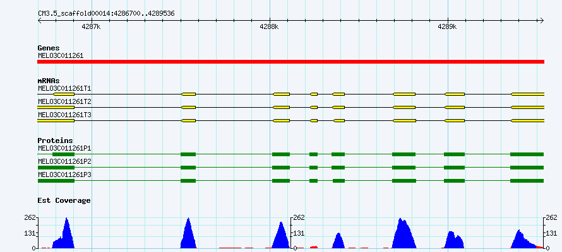The width and height of the screenshot is (562, 252).
Task: Click the MEL03C011261T2 transcript label
Action: 64,101
